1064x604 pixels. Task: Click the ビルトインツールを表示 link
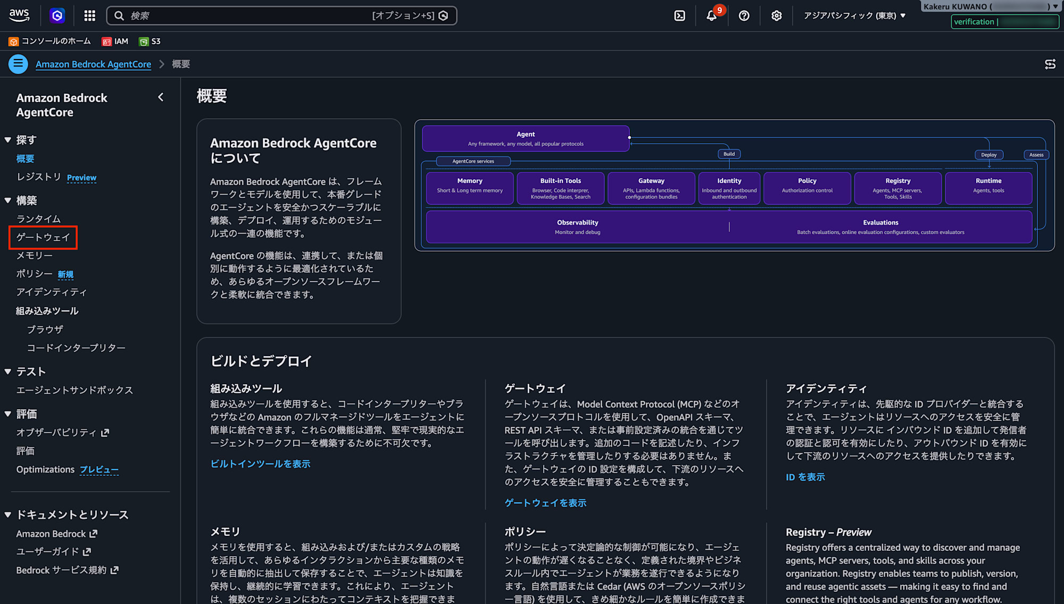click(x=260, y=464)
